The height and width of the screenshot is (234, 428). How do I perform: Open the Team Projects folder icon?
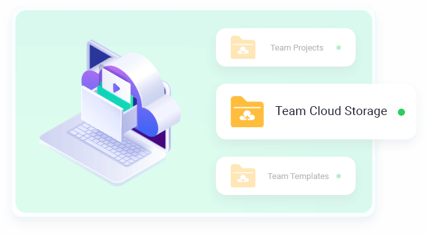click(243, 47)
